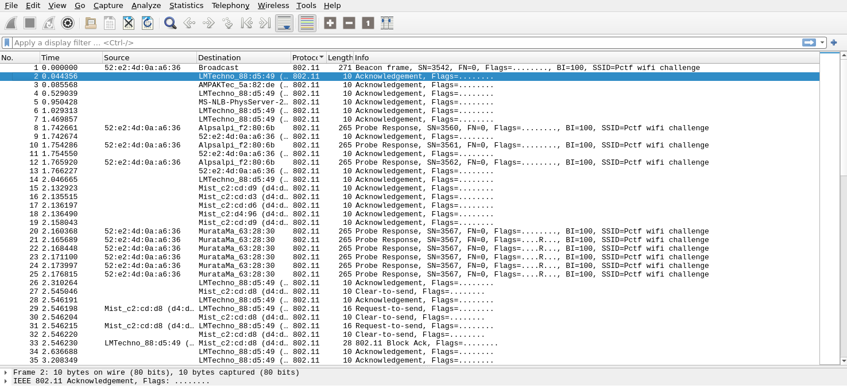847x389 pixels.
Task: Open the Tools menu
Action: tap(306, 5)
